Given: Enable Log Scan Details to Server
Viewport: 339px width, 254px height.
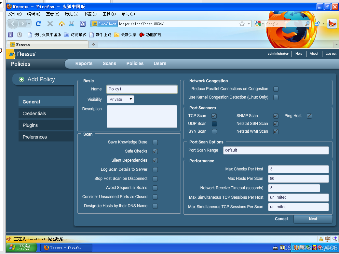Looking at the screenshot, I should coord(155,170).
